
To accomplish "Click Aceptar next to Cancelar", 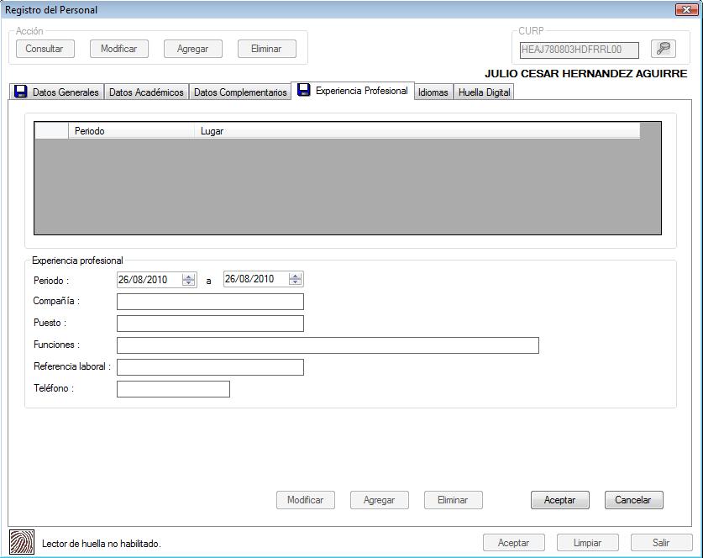I will point(559,500).
